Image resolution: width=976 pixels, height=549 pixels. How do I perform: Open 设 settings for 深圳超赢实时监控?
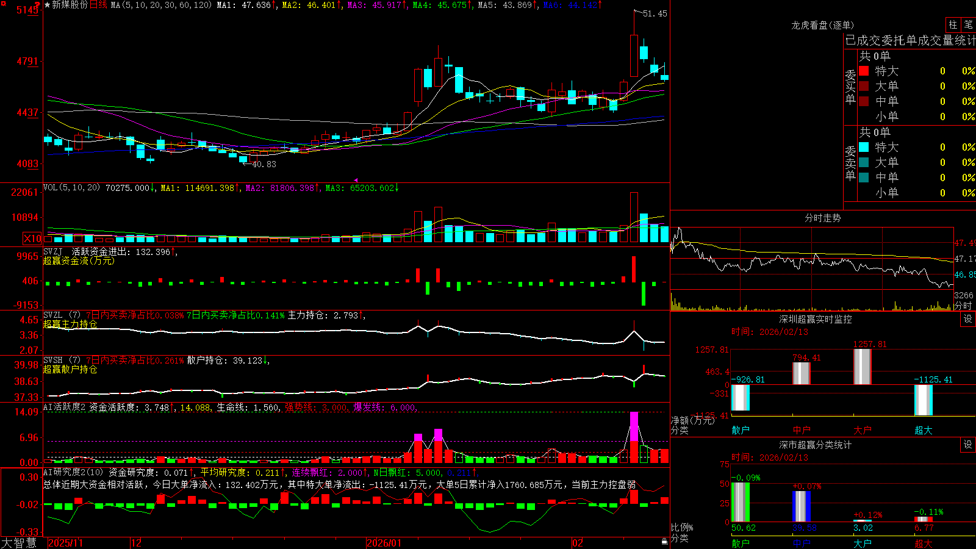(968, 319)
